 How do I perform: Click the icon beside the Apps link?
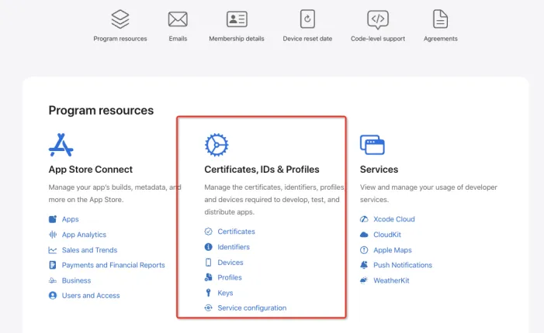point(53,219)
